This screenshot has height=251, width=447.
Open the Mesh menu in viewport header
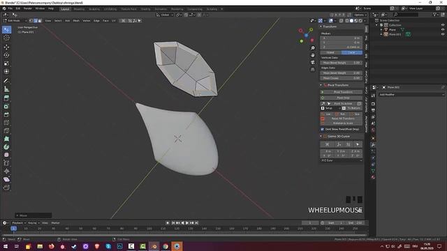point(76,21)
